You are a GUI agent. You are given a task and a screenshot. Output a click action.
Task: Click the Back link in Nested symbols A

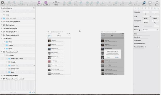[x=50, y=36]
